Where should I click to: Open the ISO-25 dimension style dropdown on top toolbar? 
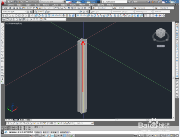[x=125, y=8]
